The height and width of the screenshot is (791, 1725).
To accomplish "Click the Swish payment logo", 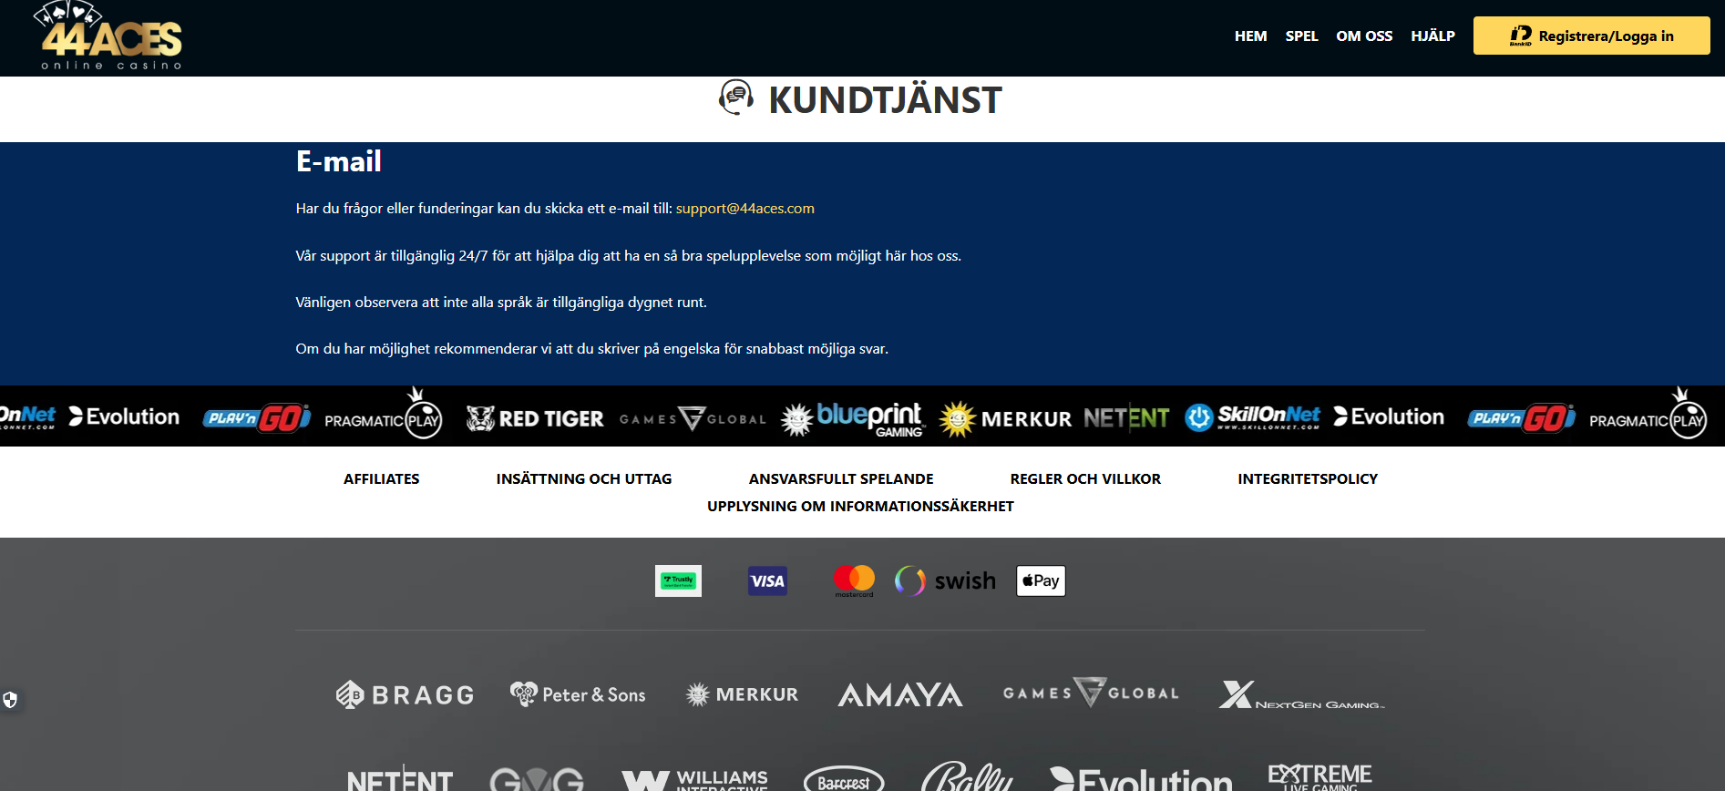I will point(945,580).
